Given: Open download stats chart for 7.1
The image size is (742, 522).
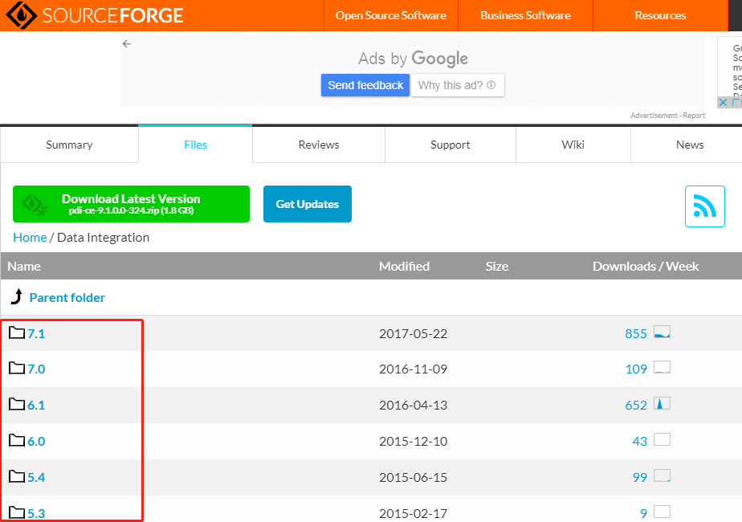Looking at the screenshot, I should click(662, 332).
